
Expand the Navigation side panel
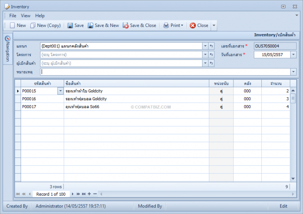(x=7, y=49)
